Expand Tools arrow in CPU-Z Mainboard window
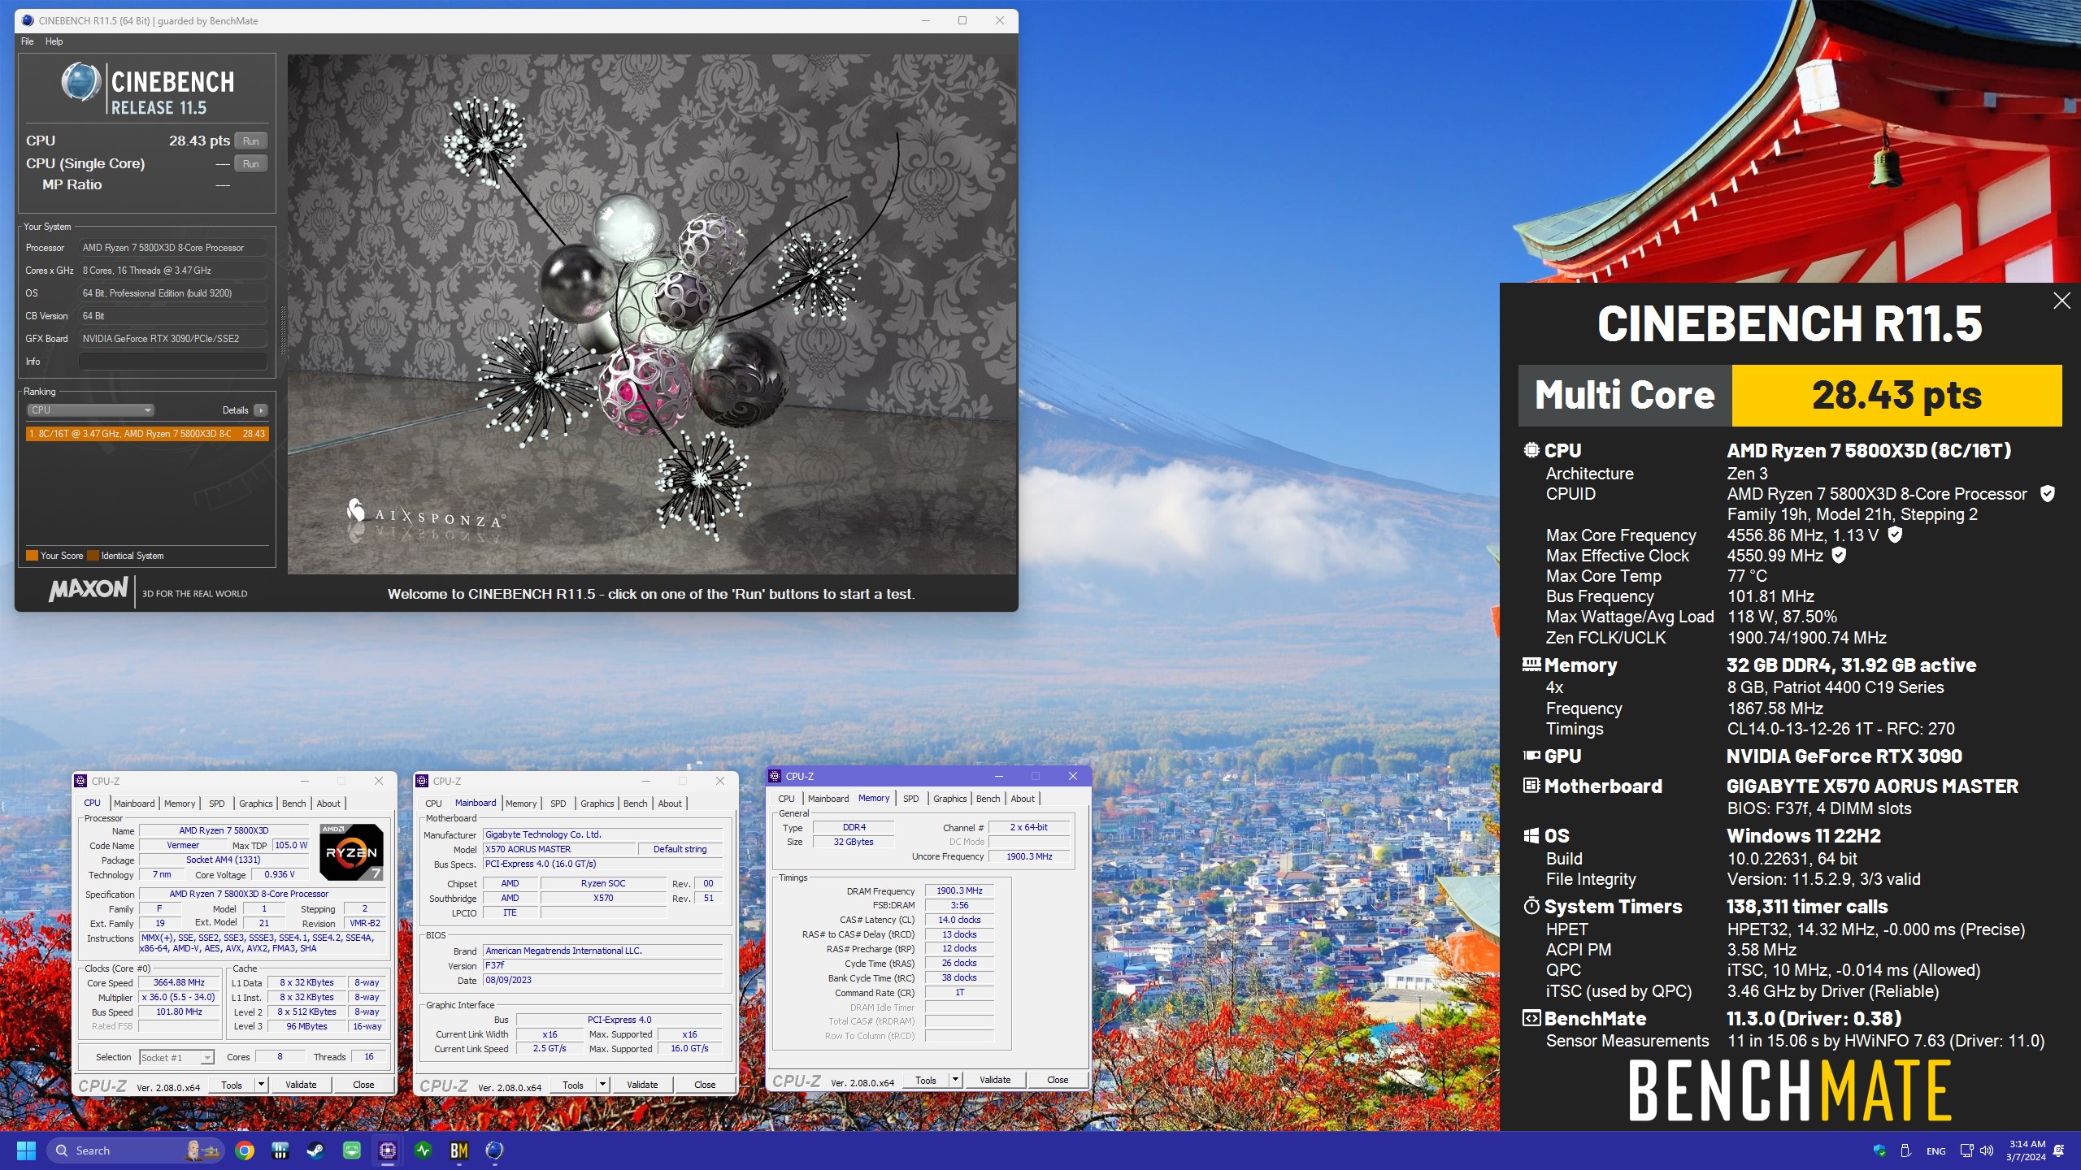The width and height of the screenshot is (2081, 1170). coord(602,1085)
